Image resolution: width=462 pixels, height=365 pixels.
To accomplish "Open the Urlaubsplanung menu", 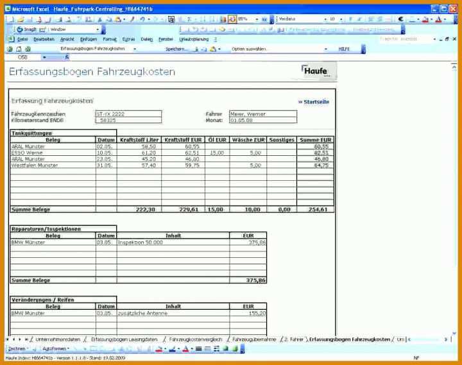I will point(194,39).
